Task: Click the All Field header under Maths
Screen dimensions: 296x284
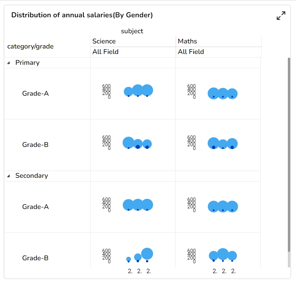Action: (191, 52)
